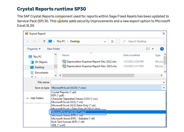Viewport: 184px width, 132px height.
Task: Open the help question mark icon
Action: click(x=162, y=49)
